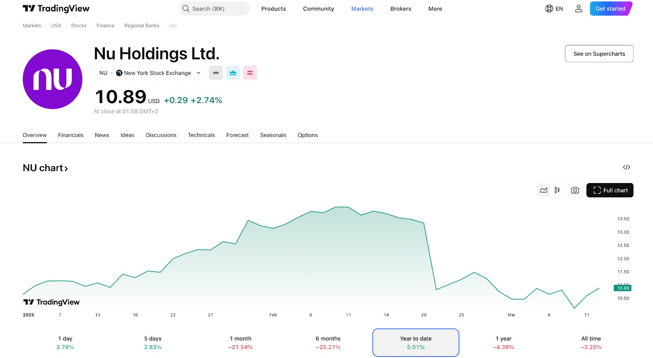The image size is (653, 358).
Task: Switch to the Seasonals tab
Action: (x=273, y=135)
